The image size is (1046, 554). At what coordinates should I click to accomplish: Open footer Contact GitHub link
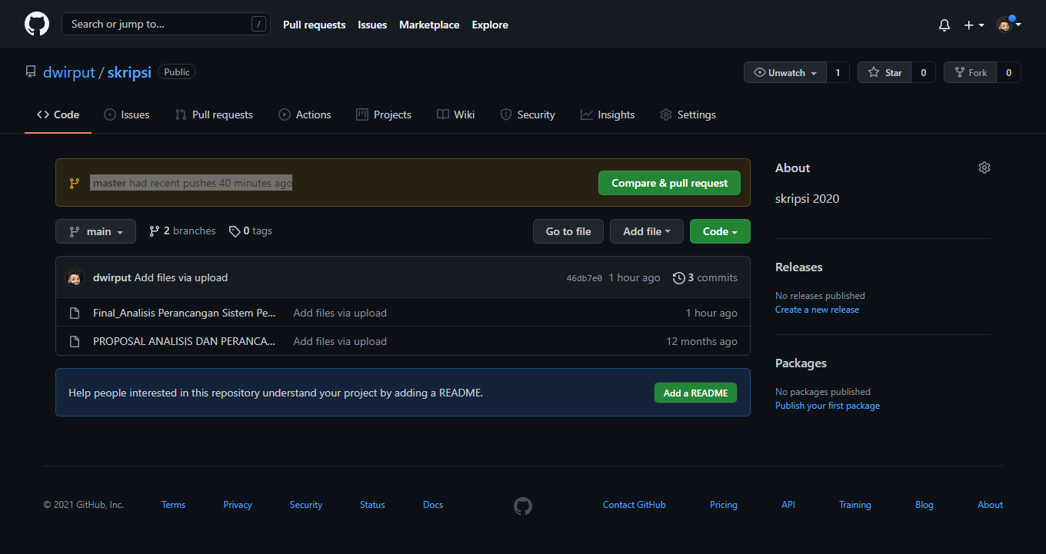click(x=635, y=505)
